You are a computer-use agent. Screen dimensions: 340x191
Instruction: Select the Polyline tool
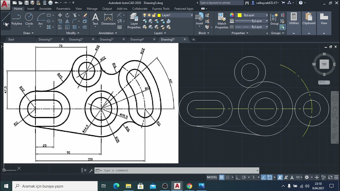click(16, 20)
